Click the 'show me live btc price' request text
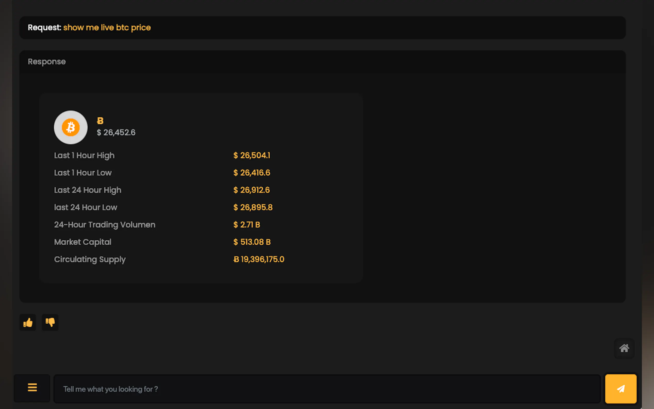The width and height of the screenshot is (654, 409). coord(107,28)
